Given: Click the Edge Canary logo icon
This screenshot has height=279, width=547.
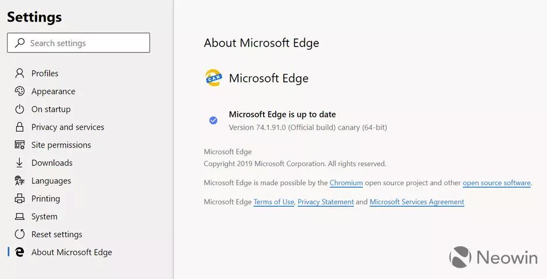Looking at the screenshot, I should 213,78.
